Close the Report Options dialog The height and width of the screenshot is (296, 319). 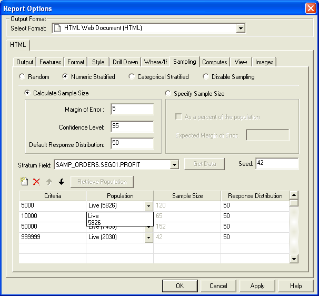311,8
